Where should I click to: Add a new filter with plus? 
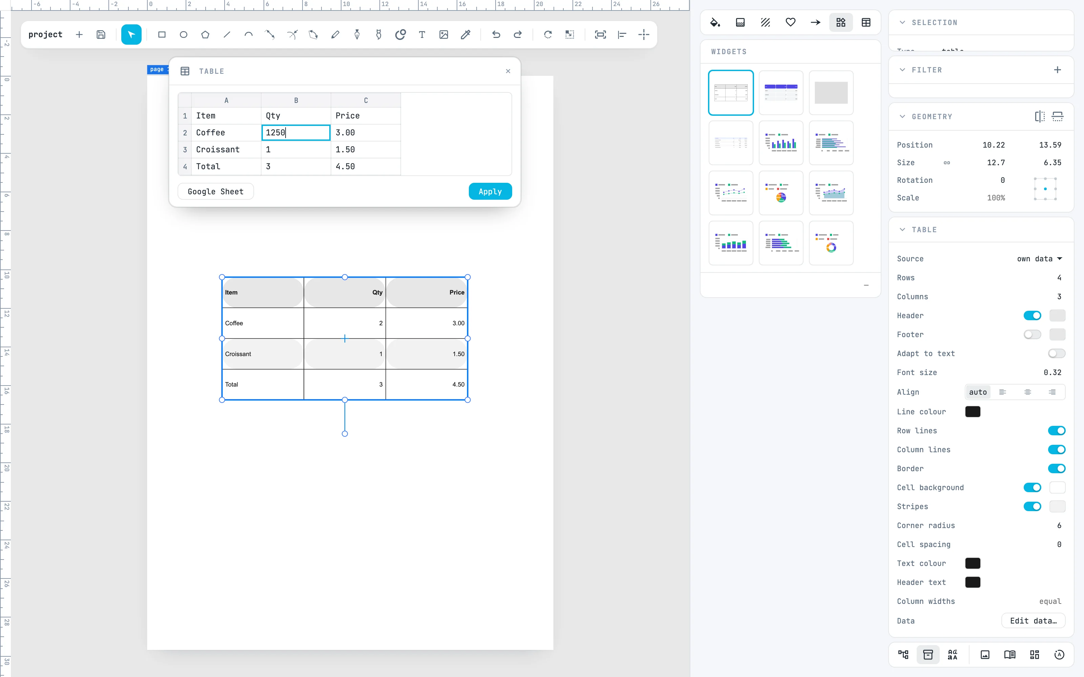(1057, 70)
